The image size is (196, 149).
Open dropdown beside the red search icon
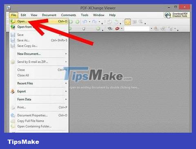click(122, 29)
